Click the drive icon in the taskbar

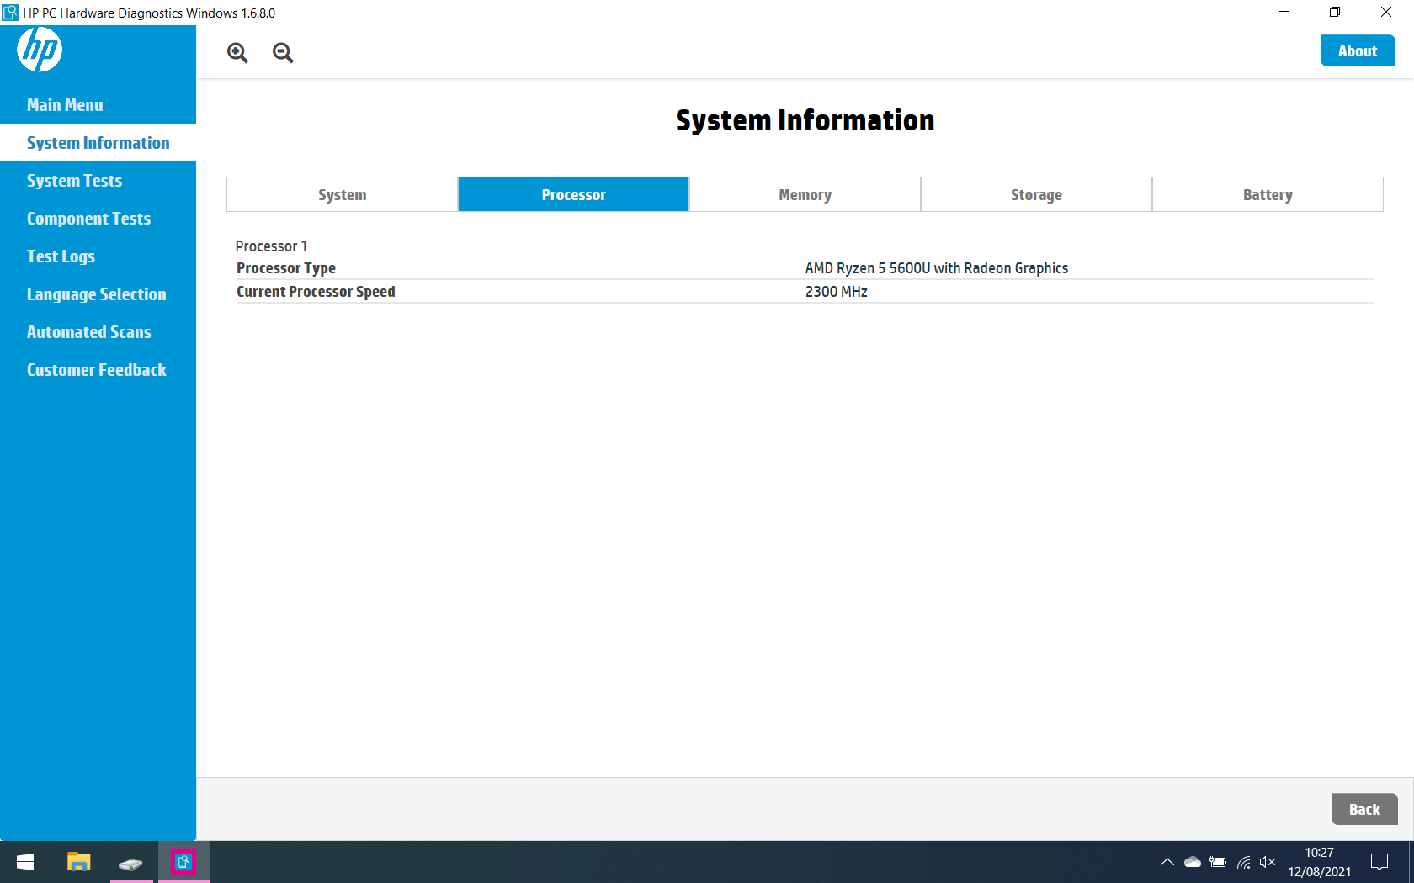[130, 863]
